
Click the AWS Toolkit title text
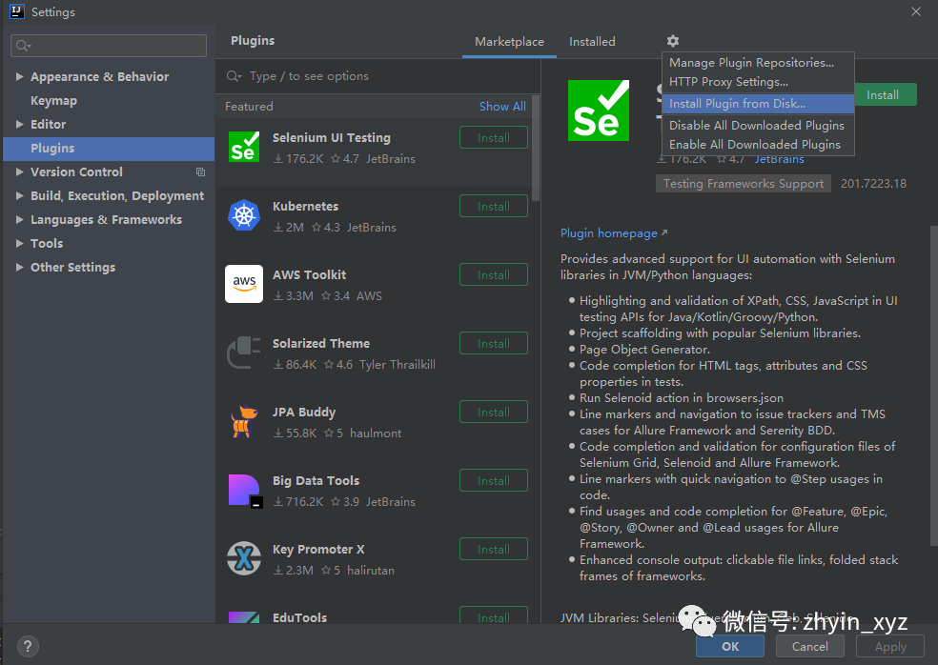[309, 275]
